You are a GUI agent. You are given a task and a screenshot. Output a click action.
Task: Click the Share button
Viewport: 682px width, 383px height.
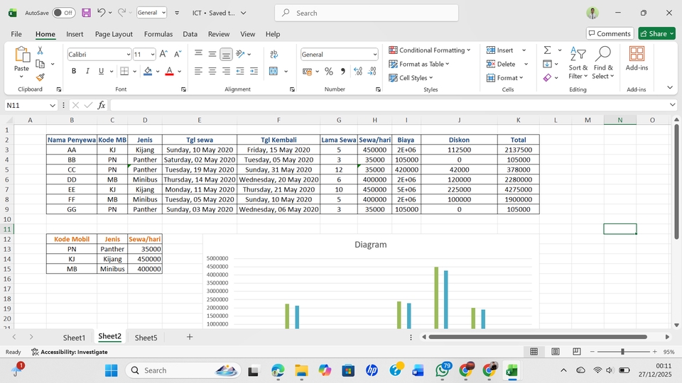pos(656,33)
